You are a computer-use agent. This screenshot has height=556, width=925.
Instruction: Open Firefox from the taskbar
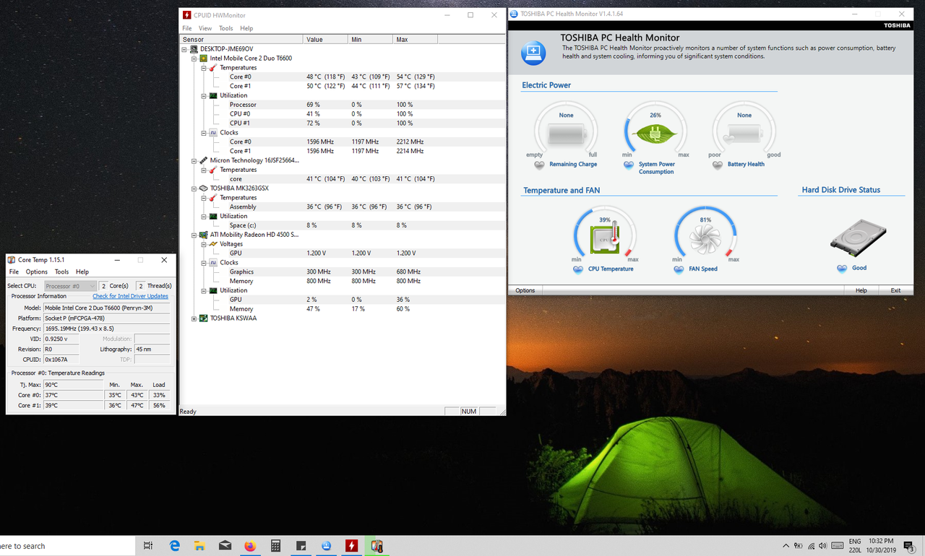click(250, 546)
